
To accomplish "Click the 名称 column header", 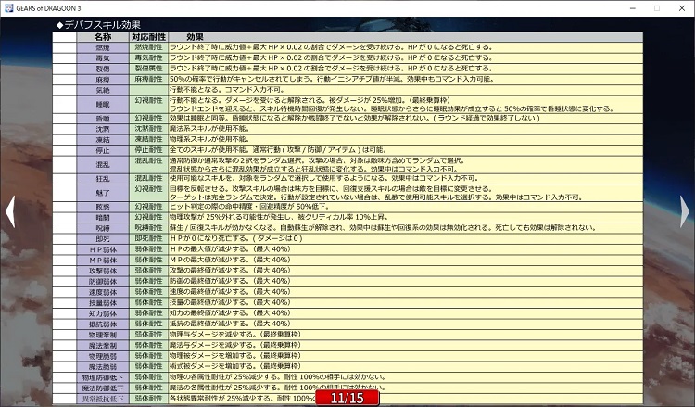I will click(x=103, y=37).
